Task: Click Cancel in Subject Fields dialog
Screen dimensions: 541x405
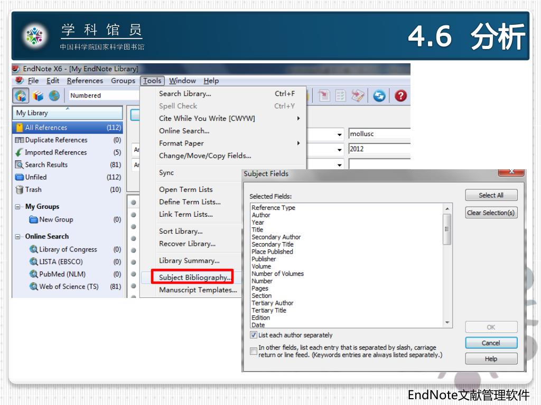Action: [491, 343]
